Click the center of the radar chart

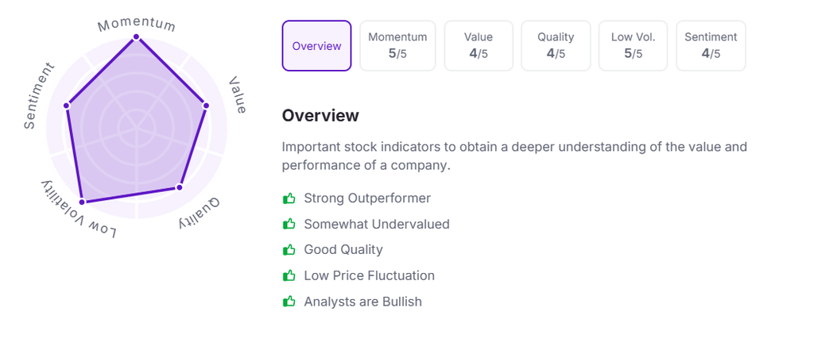(x=136, y=127)
